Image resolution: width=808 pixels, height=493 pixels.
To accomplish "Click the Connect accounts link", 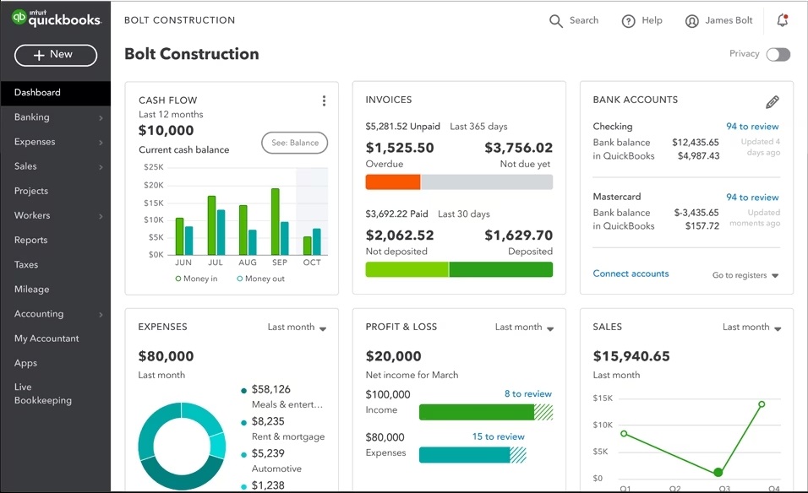I will [x=631, y=274].
